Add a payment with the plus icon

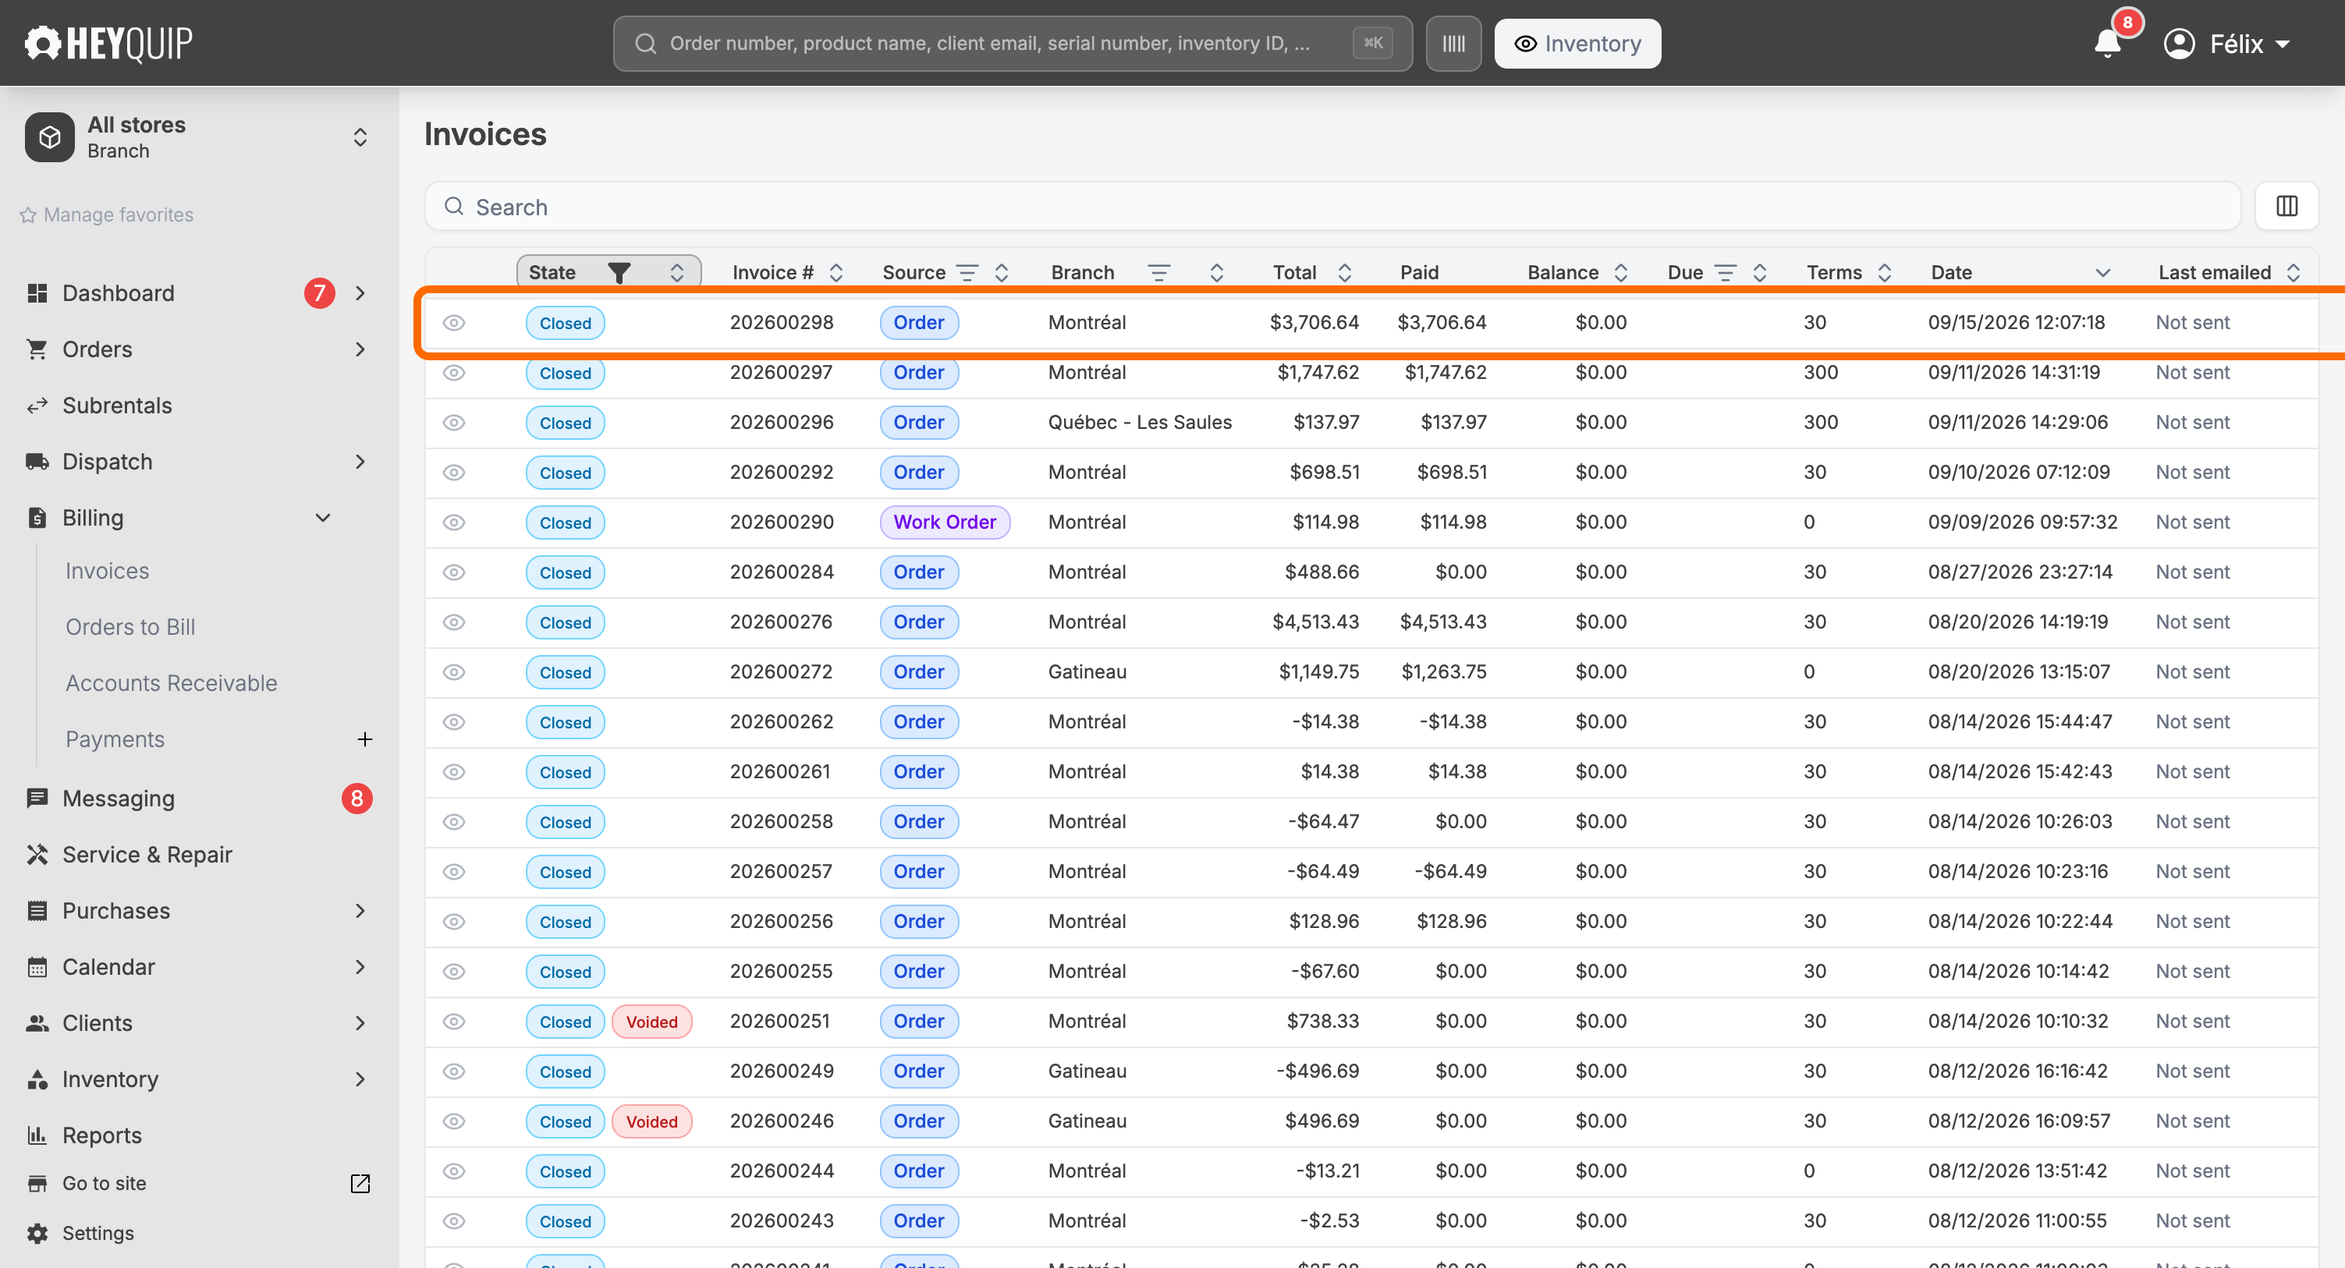364,739
